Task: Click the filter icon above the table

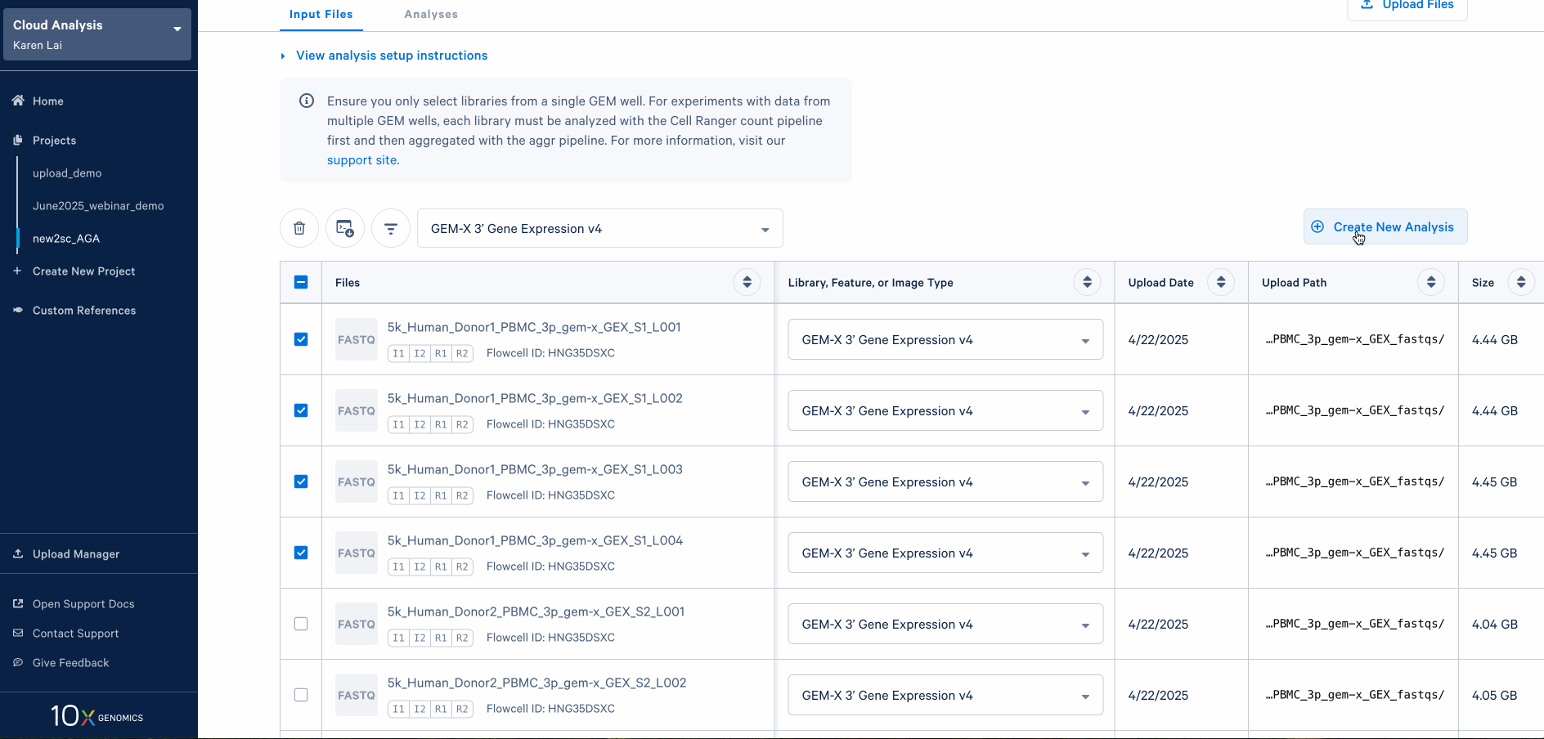Action: 391,228
